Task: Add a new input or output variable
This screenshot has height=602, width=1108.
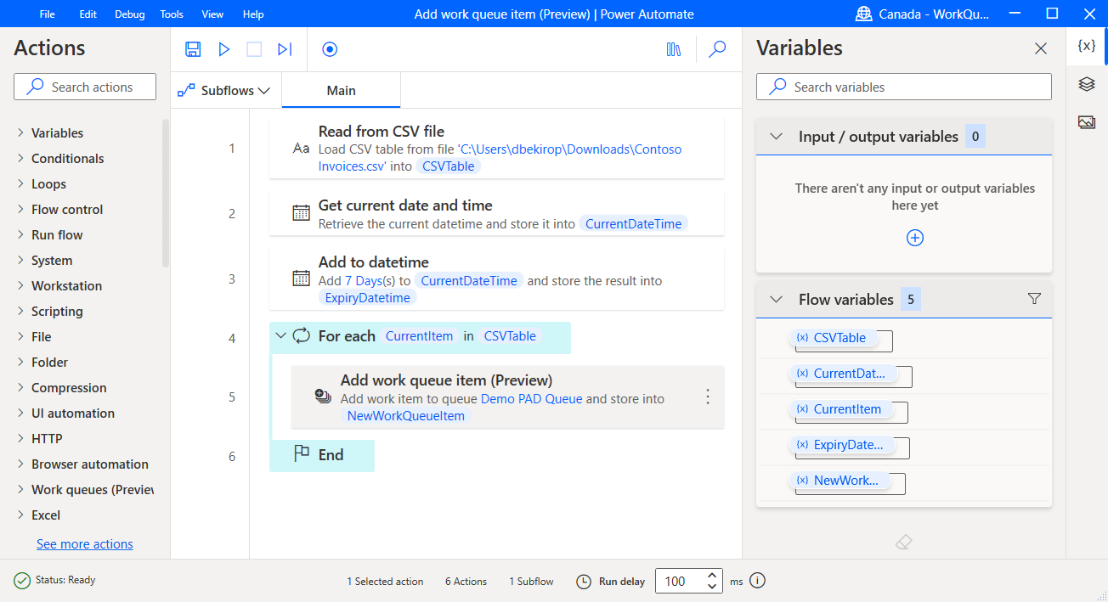Action: click(x=915, y=238)
